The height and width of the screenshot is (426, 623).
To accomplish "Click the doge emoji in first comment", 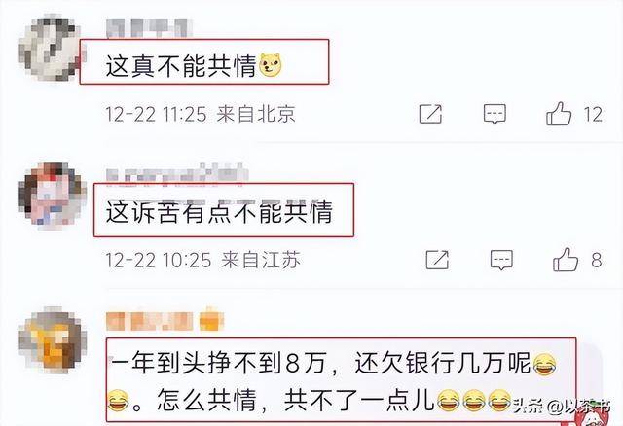I will tap(271, 65).
